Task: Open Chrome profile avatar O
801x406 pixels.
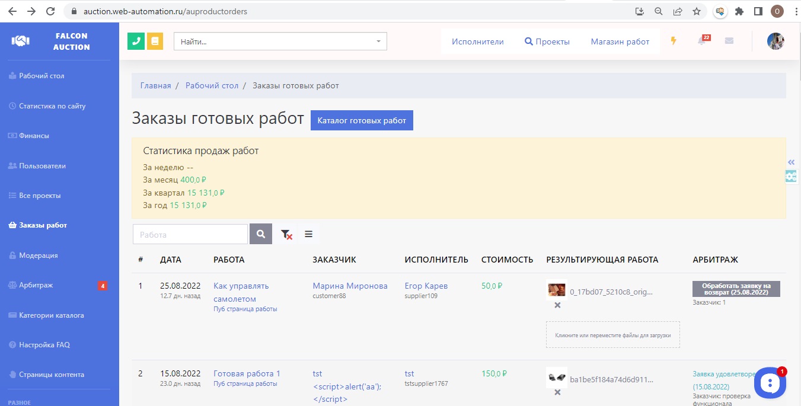Action: [x=777, y=11]
